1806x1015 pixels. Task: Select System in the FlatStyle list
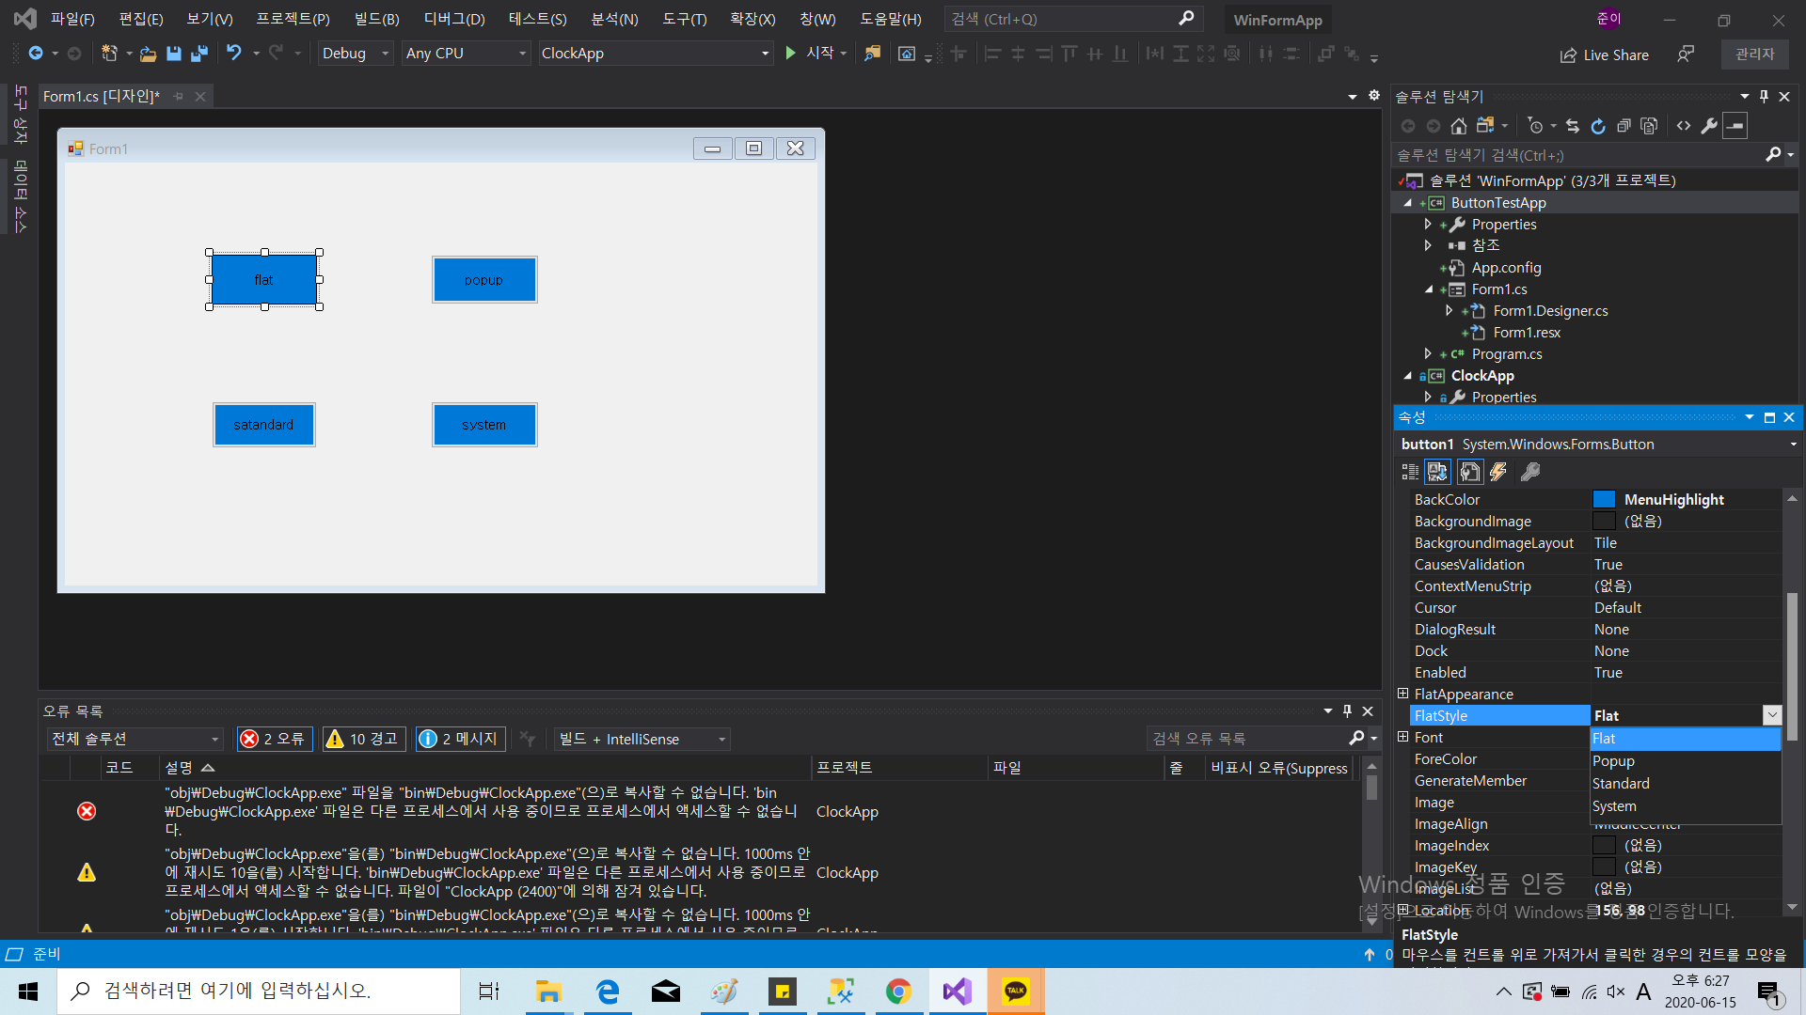tap(1686, 806)
